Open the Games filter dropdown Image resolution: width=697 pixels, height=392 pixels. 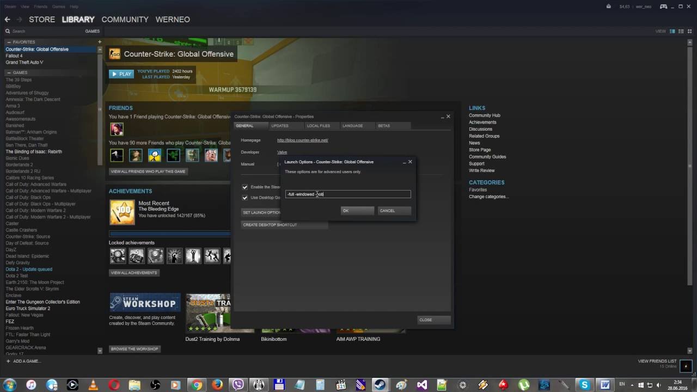92,31
